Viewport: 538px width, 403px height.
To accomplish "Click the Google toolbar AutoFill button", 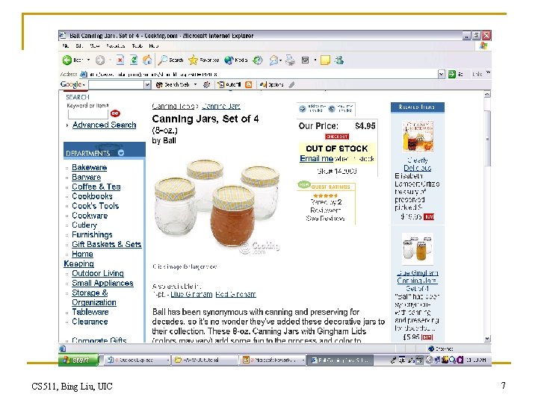I will [229, 84].
